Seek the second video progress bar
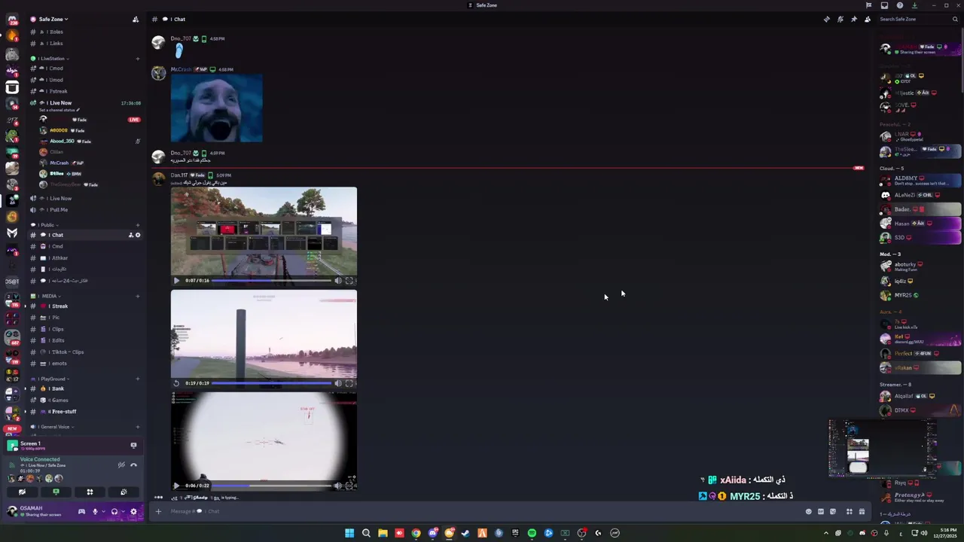This screenshot has width=964, height=542. [271, 383]
